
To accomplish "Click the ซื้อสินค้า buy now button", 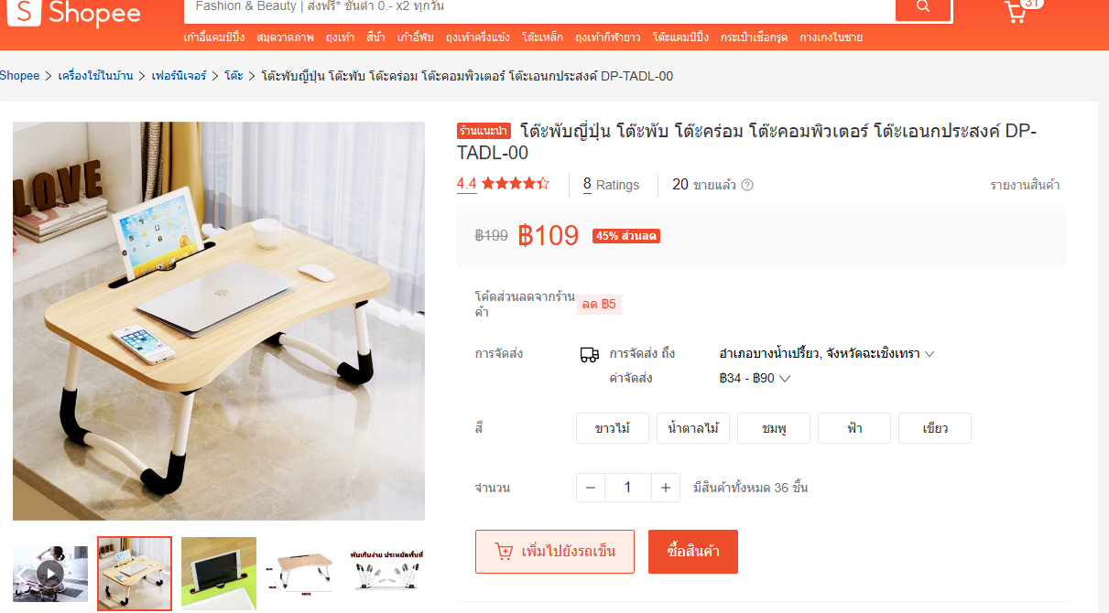I will (x=693, y=552).
